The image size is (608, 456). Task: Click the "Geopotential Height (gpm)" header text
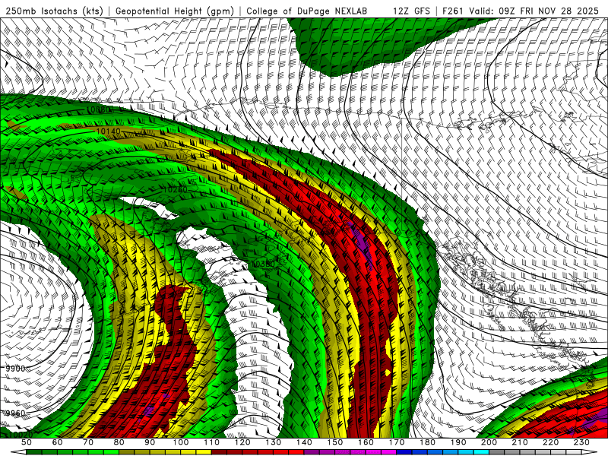[175, 11]
